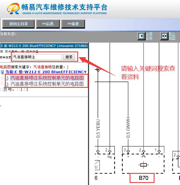Click the connector node symbol on YEBU wire

click(98, 69)
